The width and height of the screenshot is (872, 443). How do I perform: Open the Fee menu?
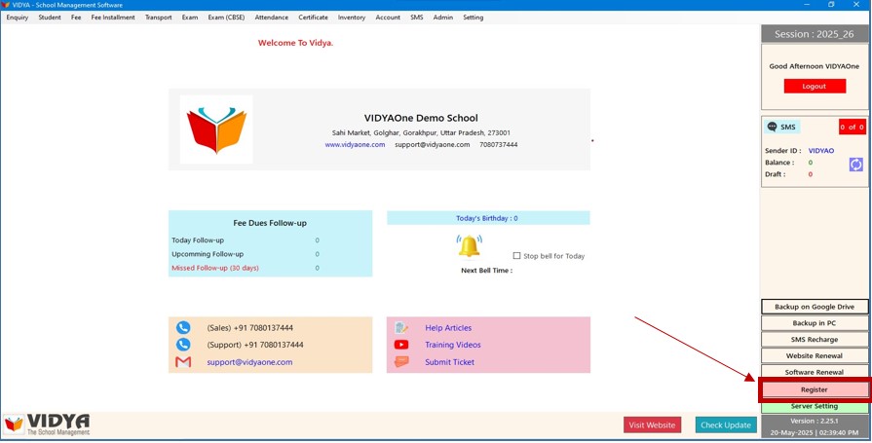(x=76, y=18)
